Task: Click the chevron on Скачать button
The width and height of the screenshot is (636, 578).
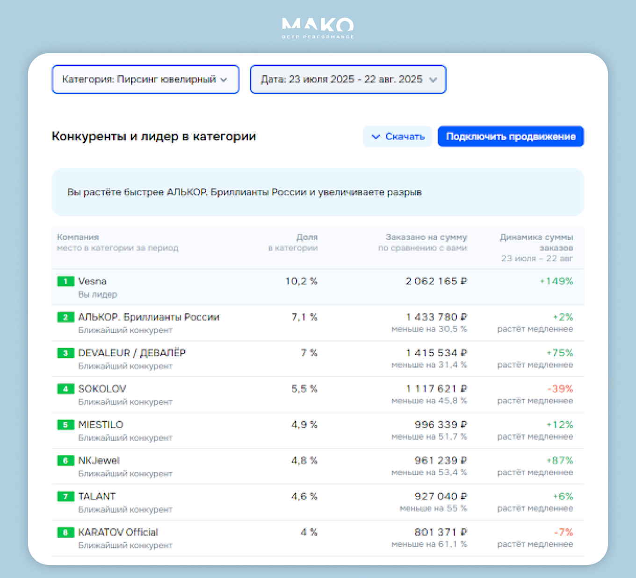Action: (x=376, y=136)
